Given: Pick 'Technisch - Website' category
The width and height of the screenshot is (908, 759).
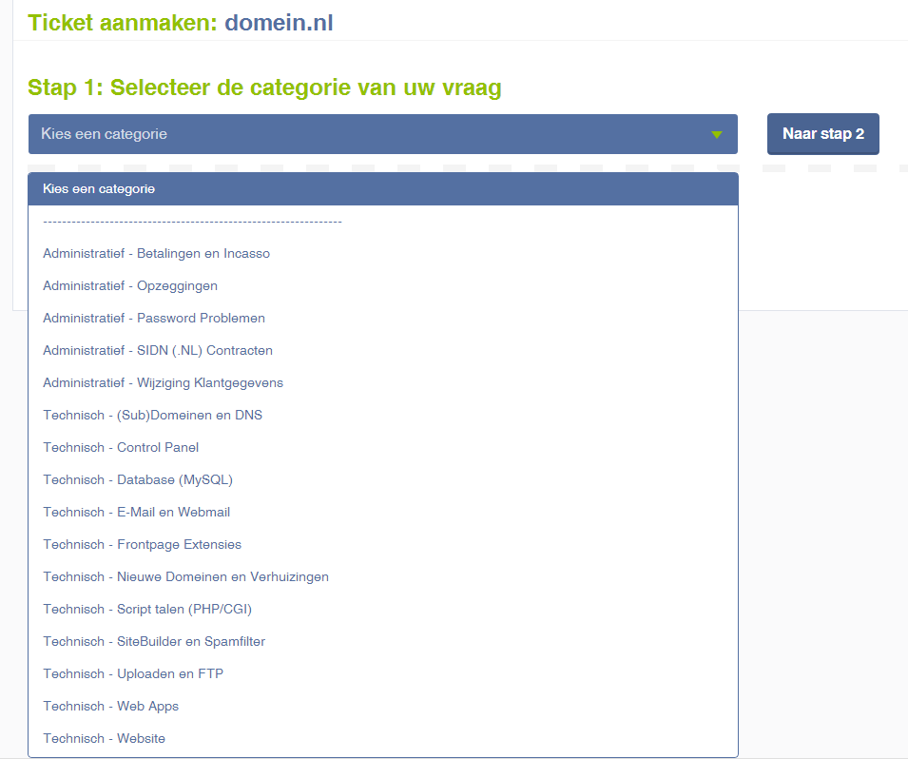Looking at the screenshot, I should (383, 739).
